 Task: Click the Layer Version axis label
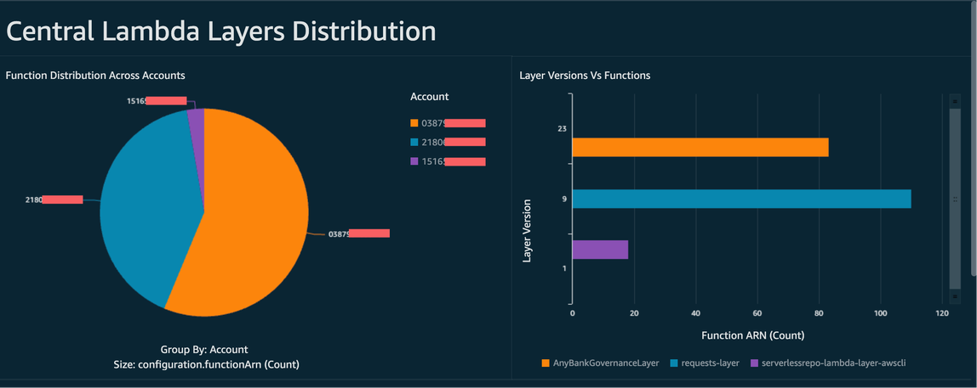527,230
